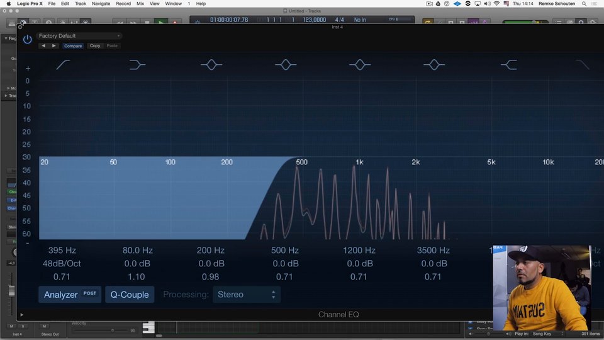
Task: Switch analyzer POST/PRE mode
Action: coord(90,293)
